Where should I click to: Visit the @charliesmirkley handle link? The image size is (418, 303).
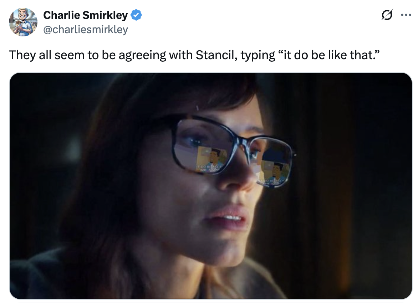(x=85, y=29)
